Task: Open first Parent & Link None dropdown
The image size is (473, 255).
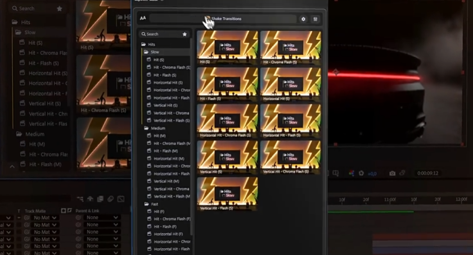Action: (101, 217)
